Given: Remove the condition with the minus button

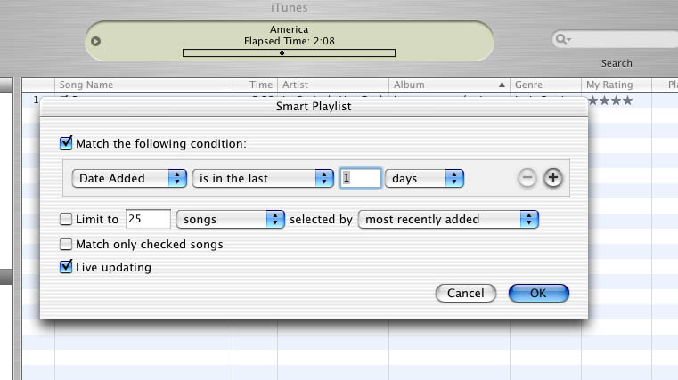Looking at the screenshot, I should (x=527, y=178).
